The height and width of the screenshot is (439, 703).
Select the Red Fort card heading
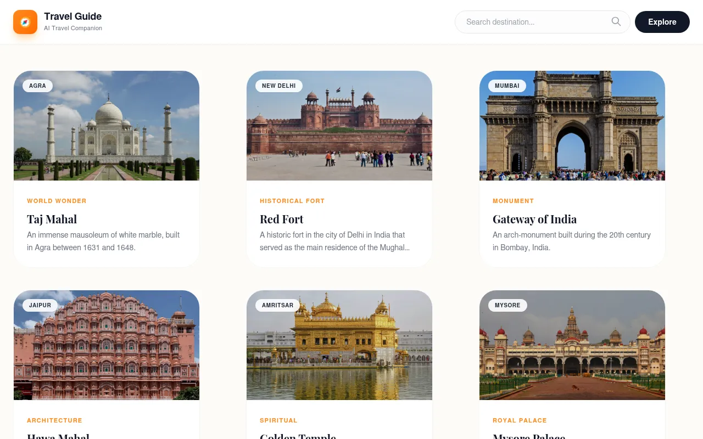281,219
